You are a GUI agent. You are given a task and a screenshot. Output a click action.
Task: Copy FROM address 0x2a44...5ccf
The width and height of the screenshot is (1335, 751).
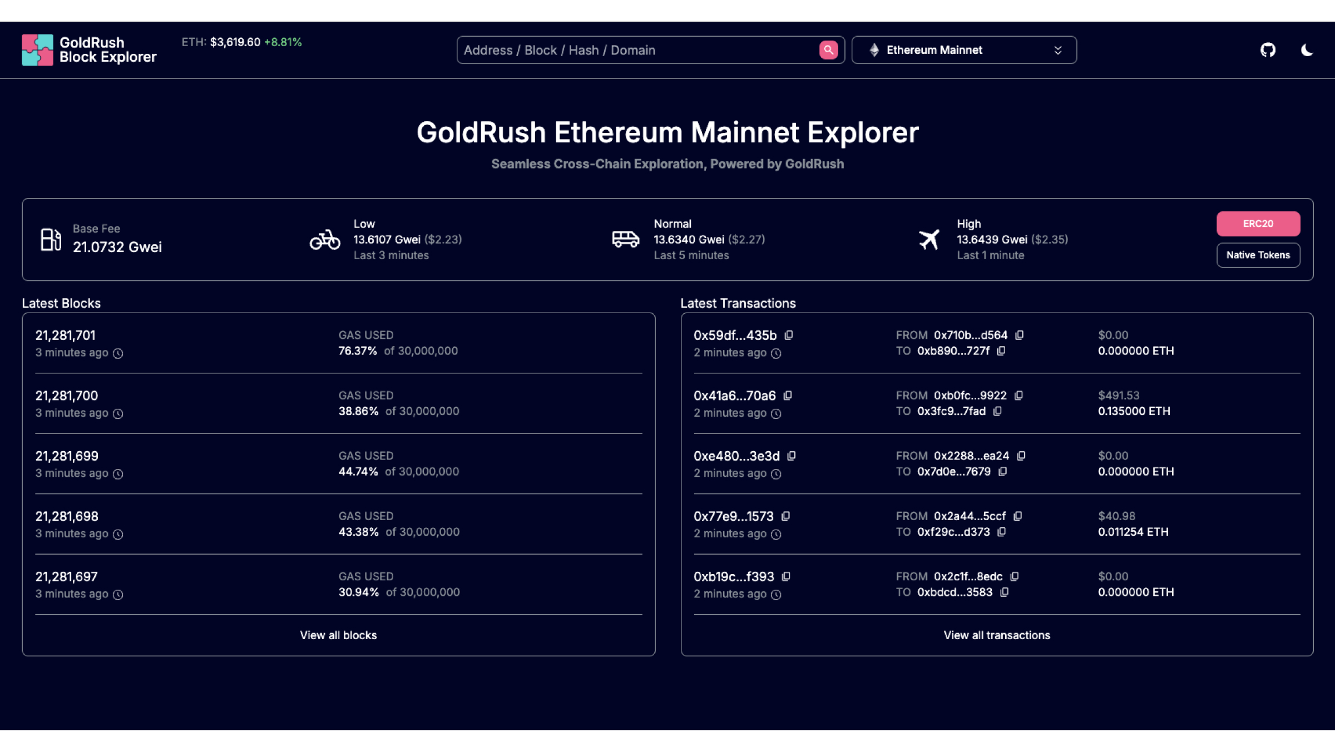(1017, 516)
